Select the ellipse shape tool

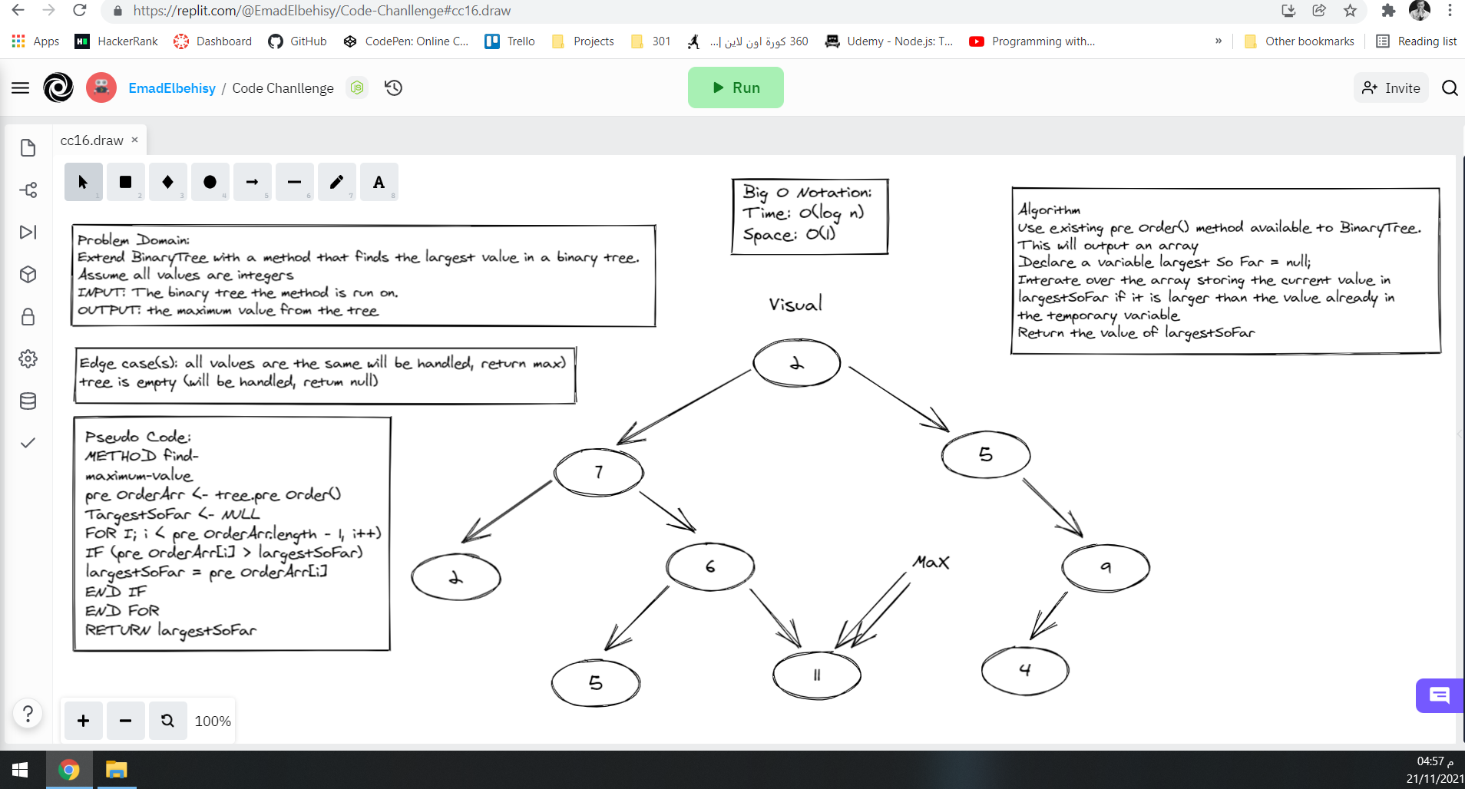coord(210,182)
